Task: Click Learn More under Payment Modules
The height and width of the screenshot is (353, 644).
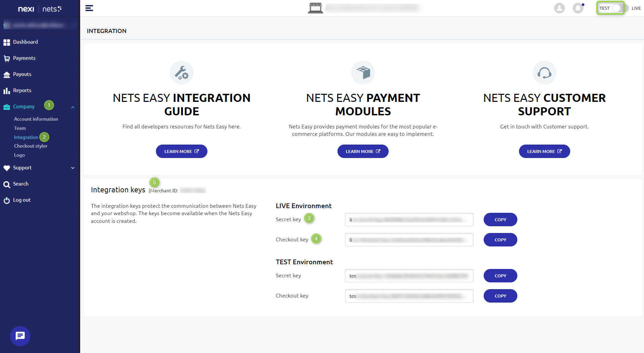Action: [363, 151]
